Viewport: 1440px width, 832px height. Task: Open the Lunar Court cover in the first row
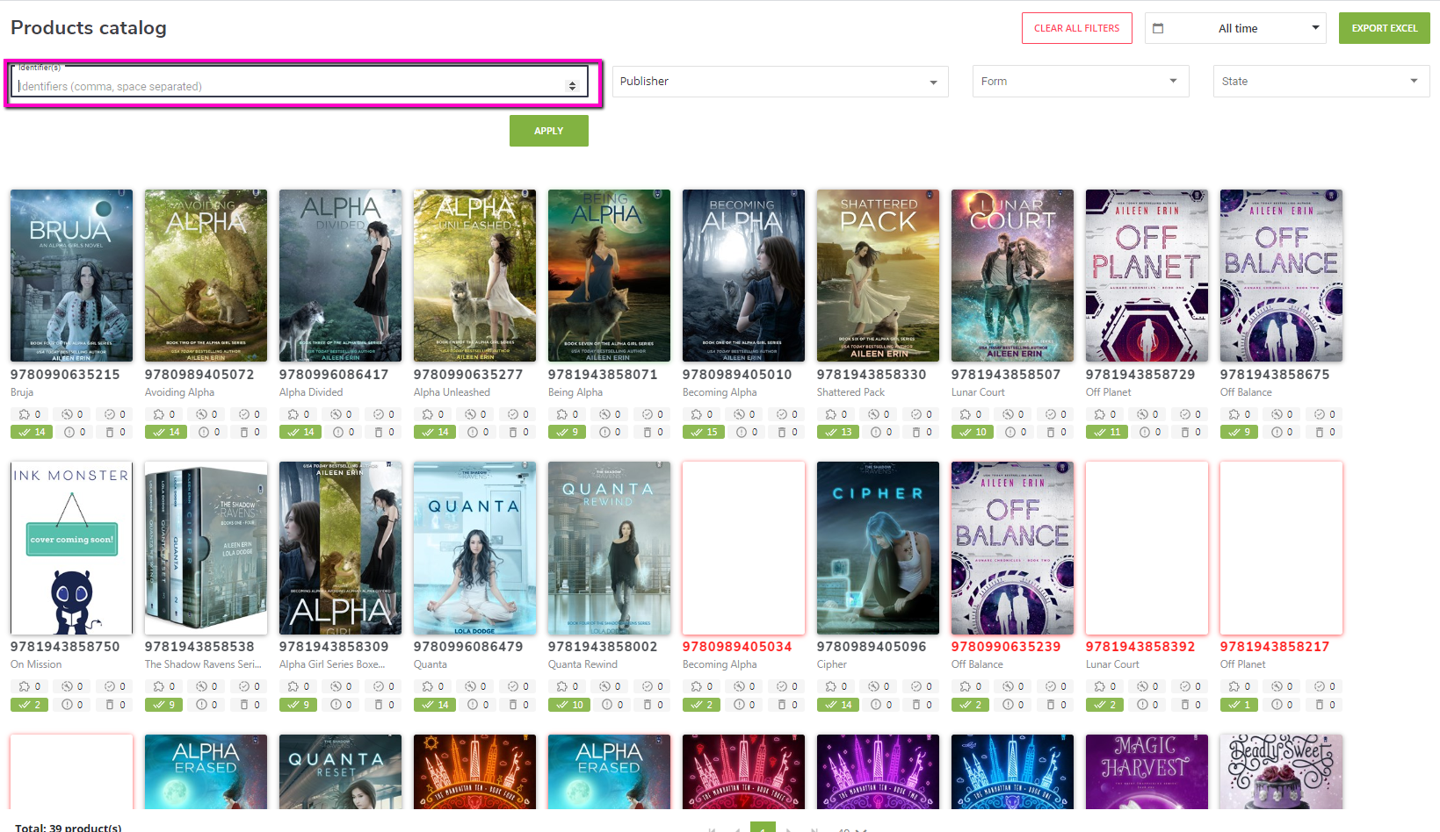1012,276
